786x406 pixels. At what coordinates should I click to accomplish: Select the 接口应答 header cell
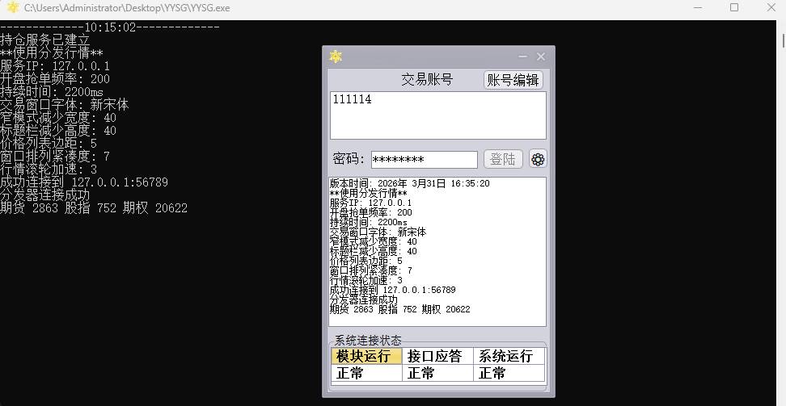coord(437,356)
